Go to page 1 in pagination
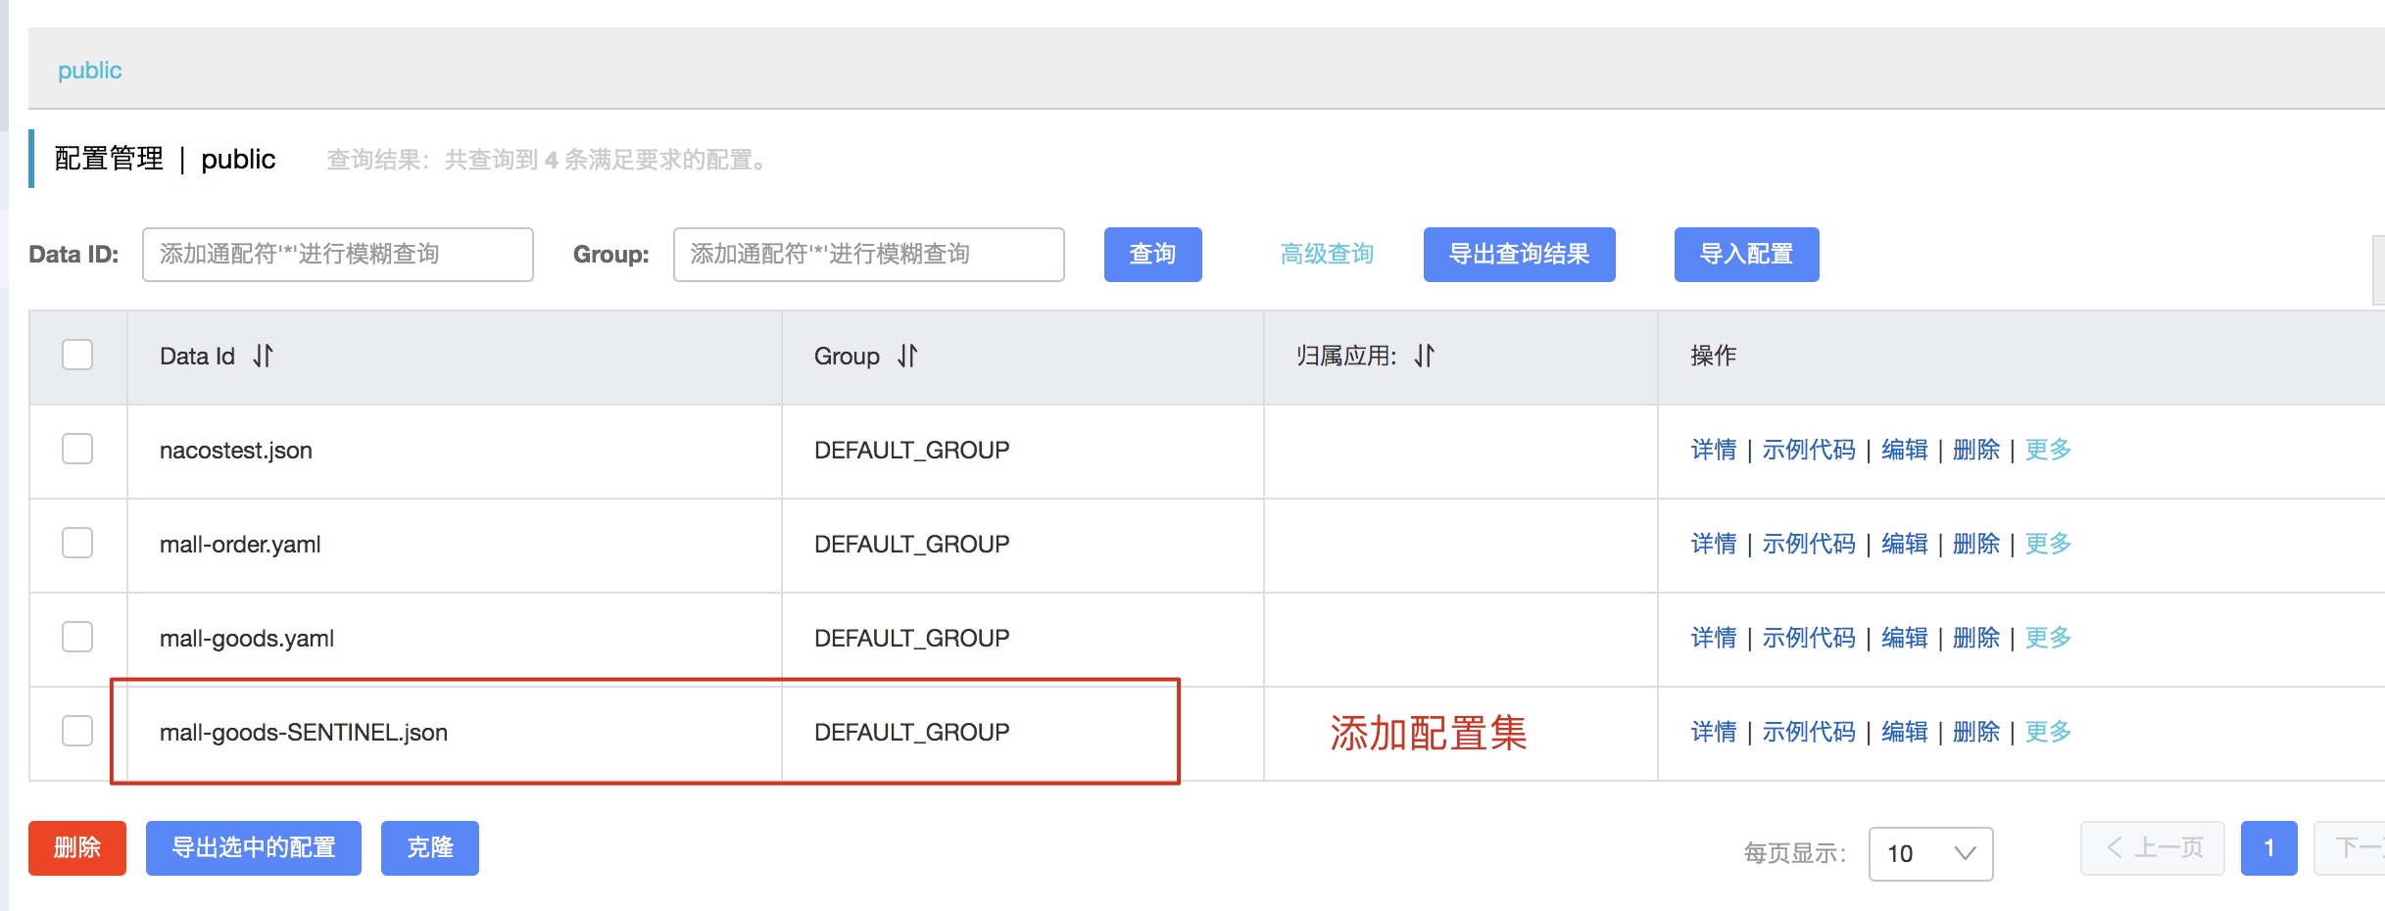Image resolution: width=2385 pixels, height=911 pixels. tap(2267, 847)
